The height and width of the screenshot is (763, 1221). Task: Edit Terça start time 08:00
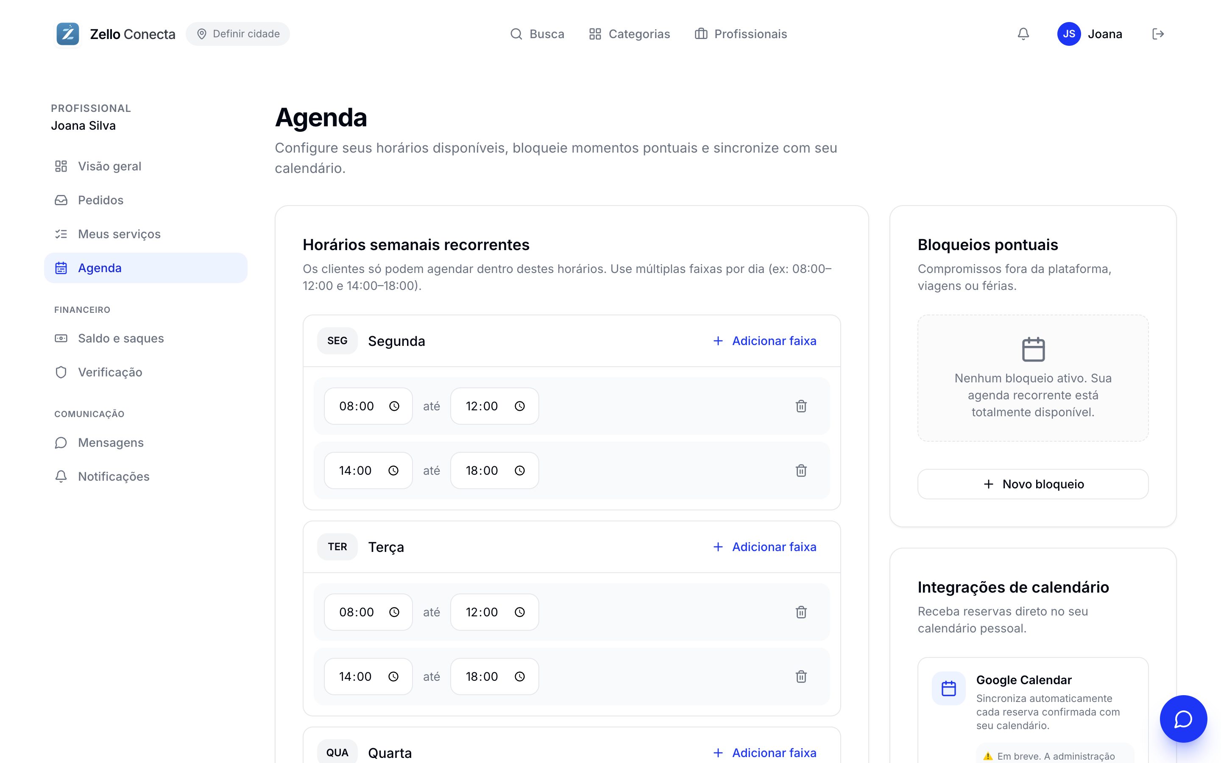pyautogui.click(x=368, y=612)
